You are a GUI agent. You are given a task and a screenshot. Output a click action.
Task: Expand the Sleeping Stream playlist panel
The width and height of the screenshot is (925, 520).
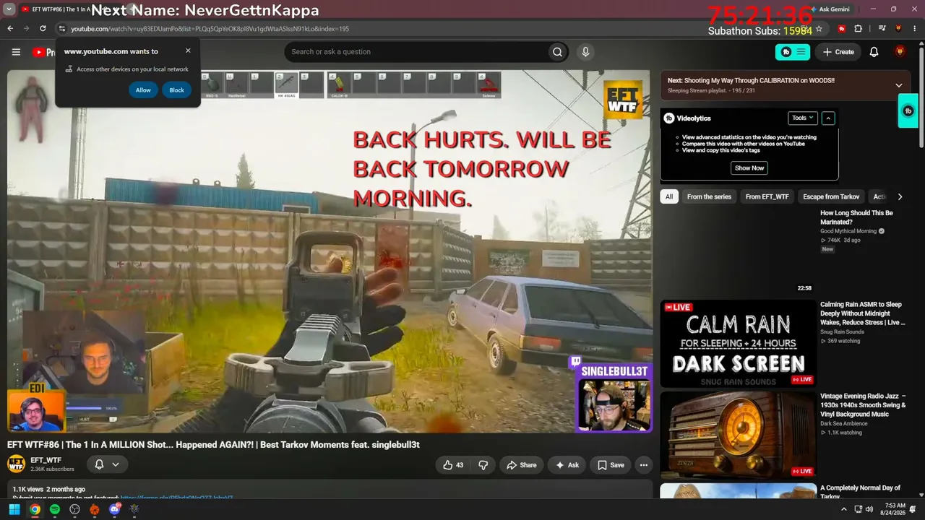pyautogui.click(x=899, y=85)
